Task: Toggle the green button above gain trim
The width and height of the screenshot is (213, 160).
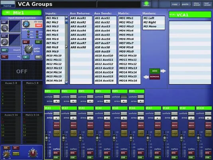Action: click(38, 42)
